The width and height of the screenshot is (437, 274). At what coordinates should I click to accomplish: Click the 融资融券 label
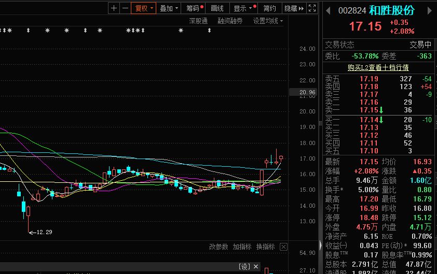230,21
